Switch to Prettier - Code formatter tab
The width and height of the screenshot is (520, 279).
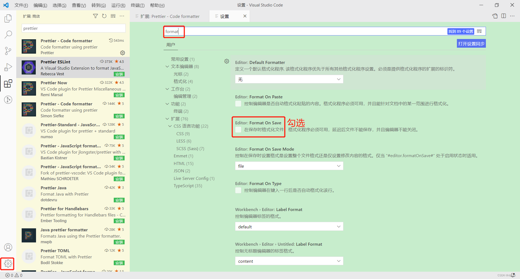click(x=170, y=16)
